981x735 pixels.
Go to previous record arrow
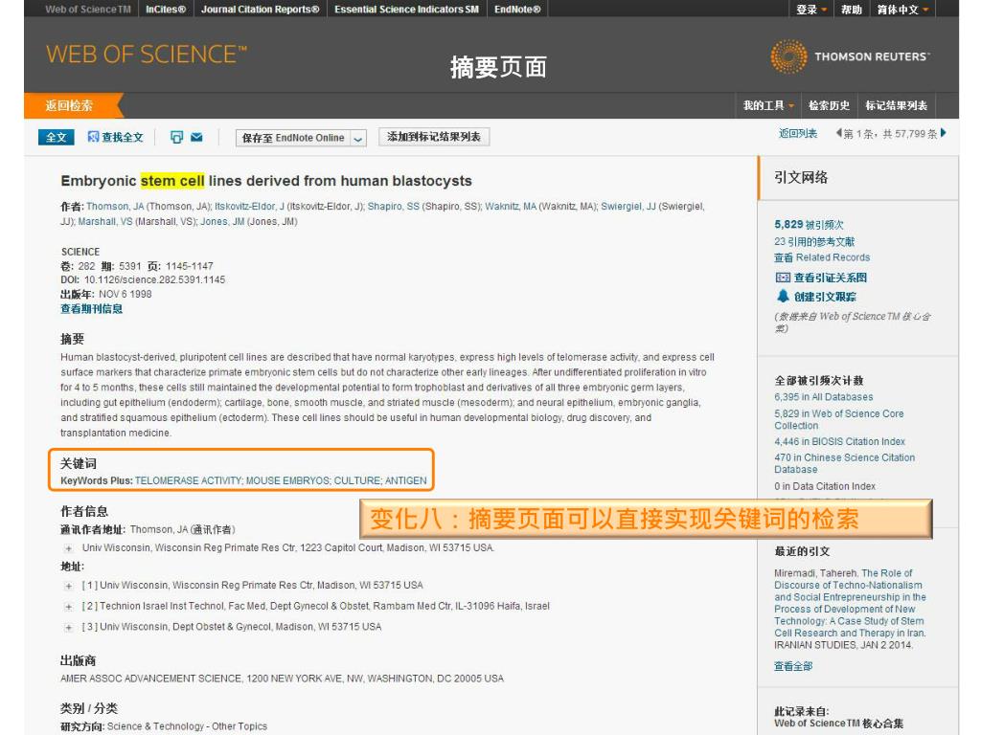coord(838,133)
